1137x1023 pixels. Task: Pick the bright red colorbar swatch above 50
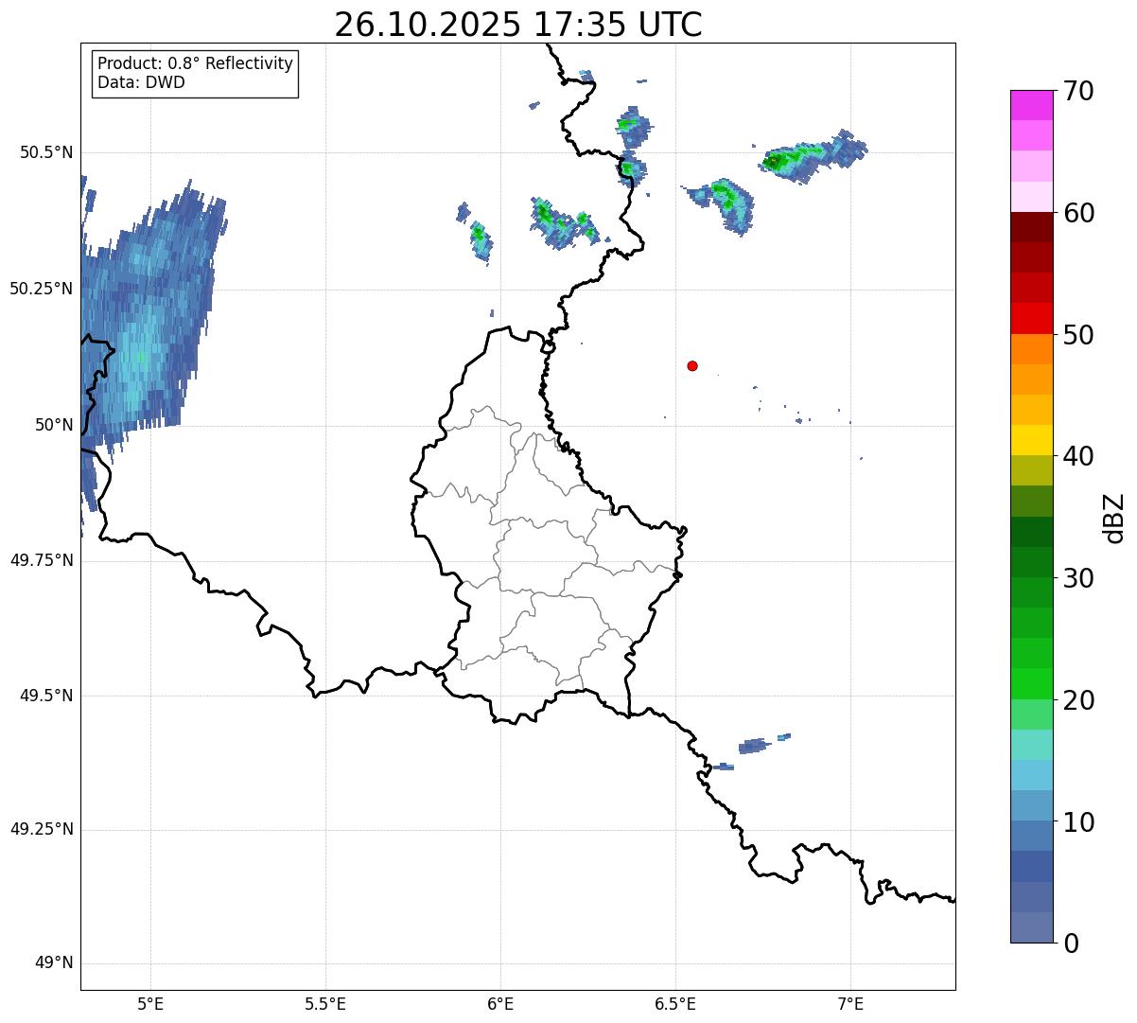pyautogui.click(x=1032, y=319)
